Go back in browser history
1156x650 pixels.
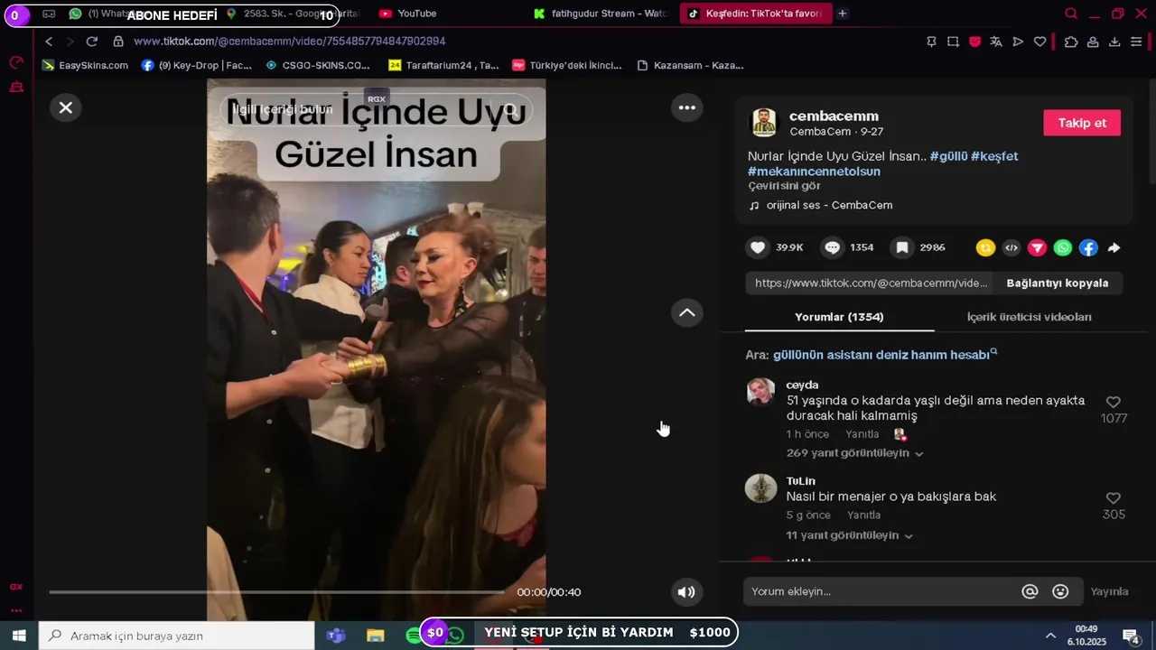tap(49, 42)
